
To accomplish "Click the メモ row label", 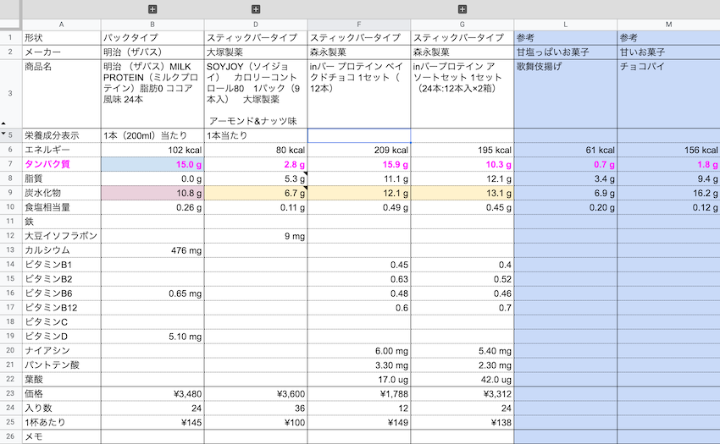I will 61,436.
